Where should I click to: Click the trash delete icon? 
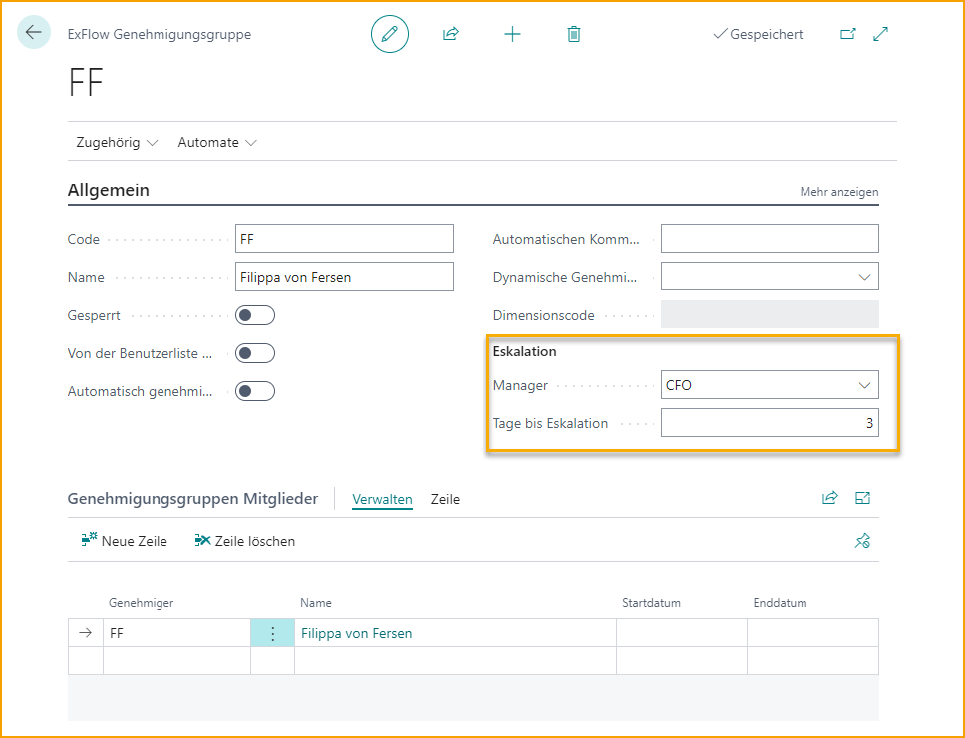(574, 34)
